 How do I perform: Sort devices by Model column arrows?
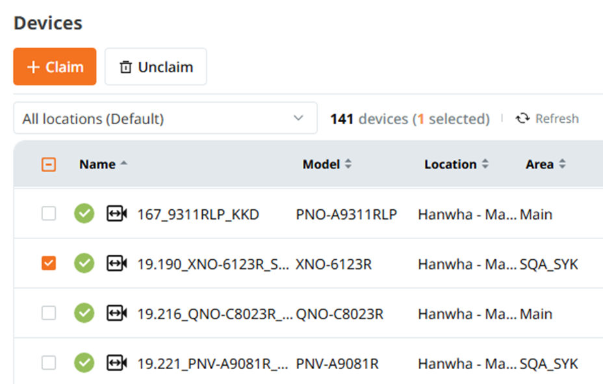click(348, 164)
